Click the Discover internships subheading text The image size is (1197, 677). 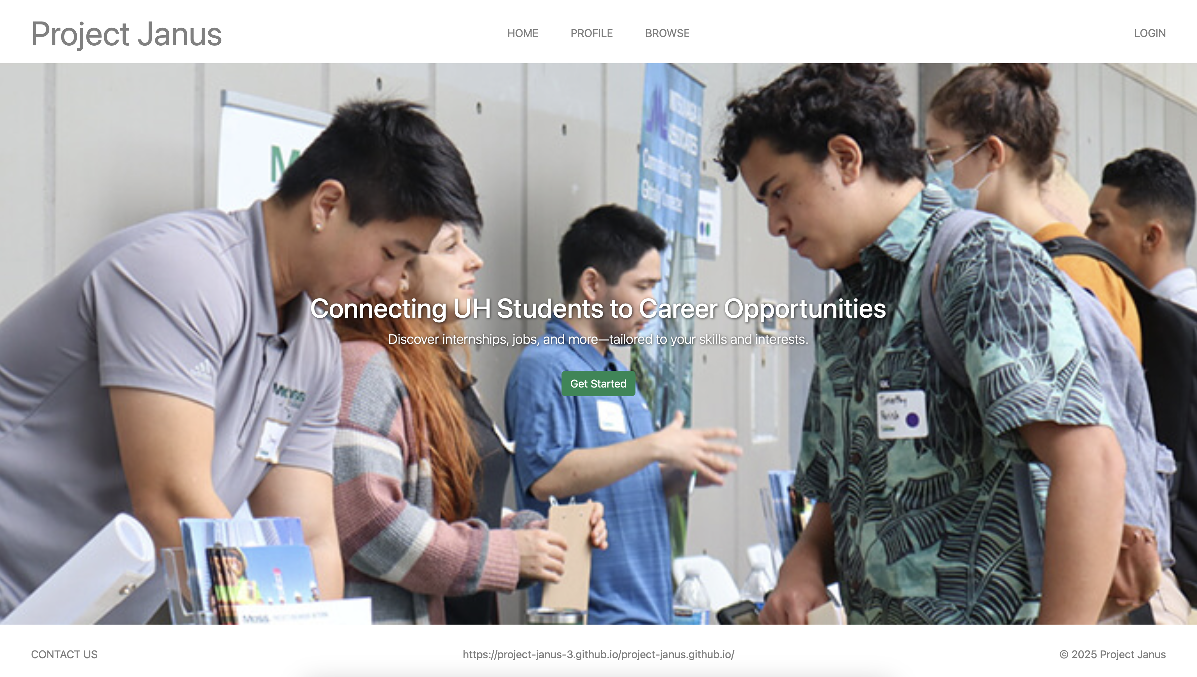point(598,340)
